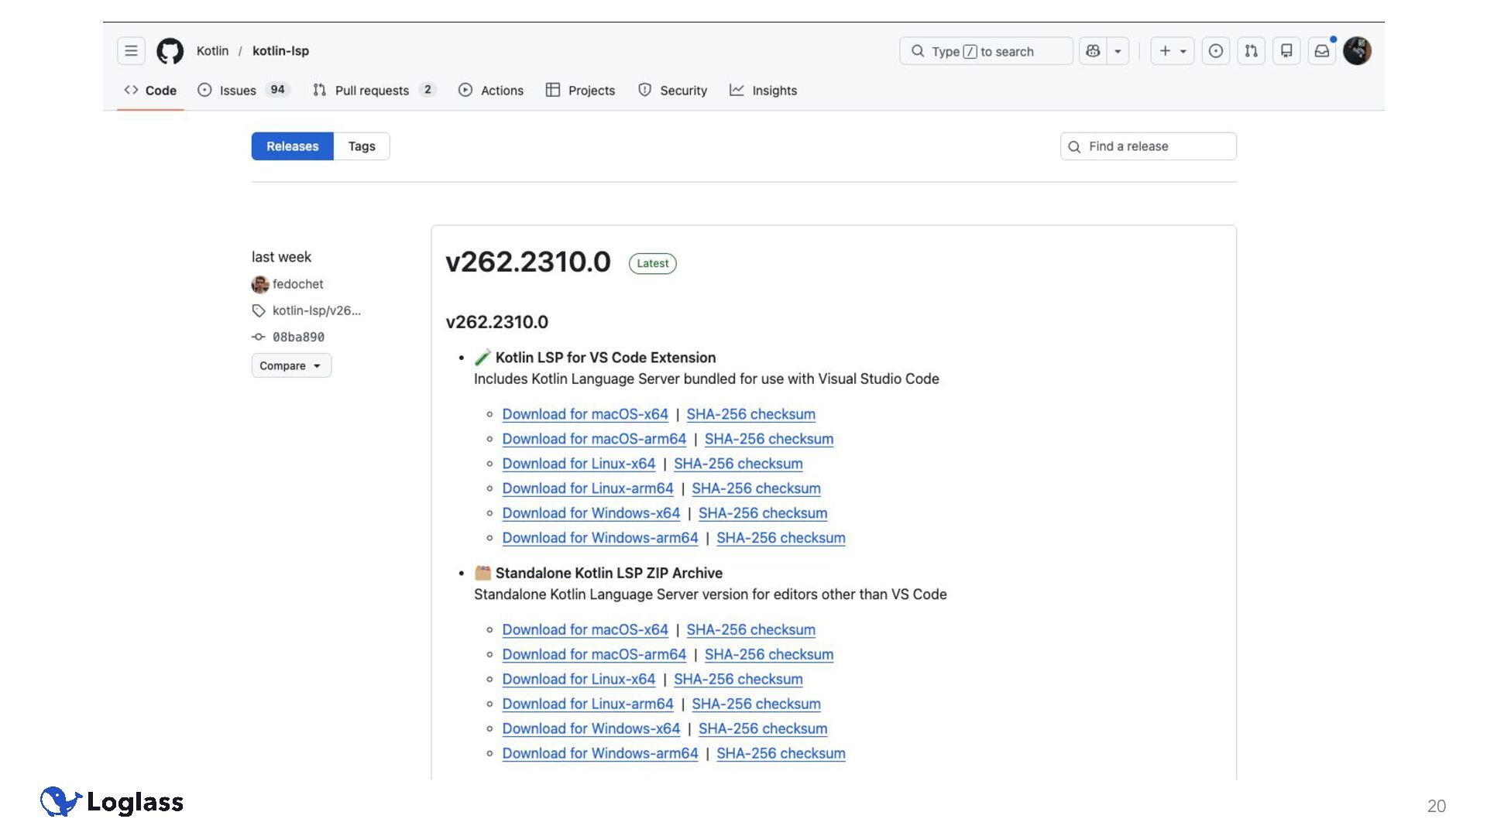Open the create new plus dropdown
This screenshot has width=1487, height=836.
point(1172,51)
